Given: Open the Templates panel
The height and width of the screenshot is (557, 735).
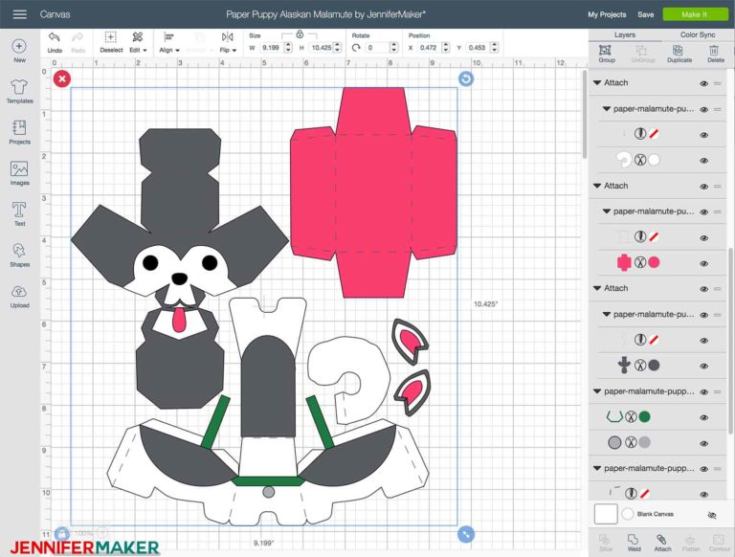Looking at the screenshot, I should pos(19,91).
